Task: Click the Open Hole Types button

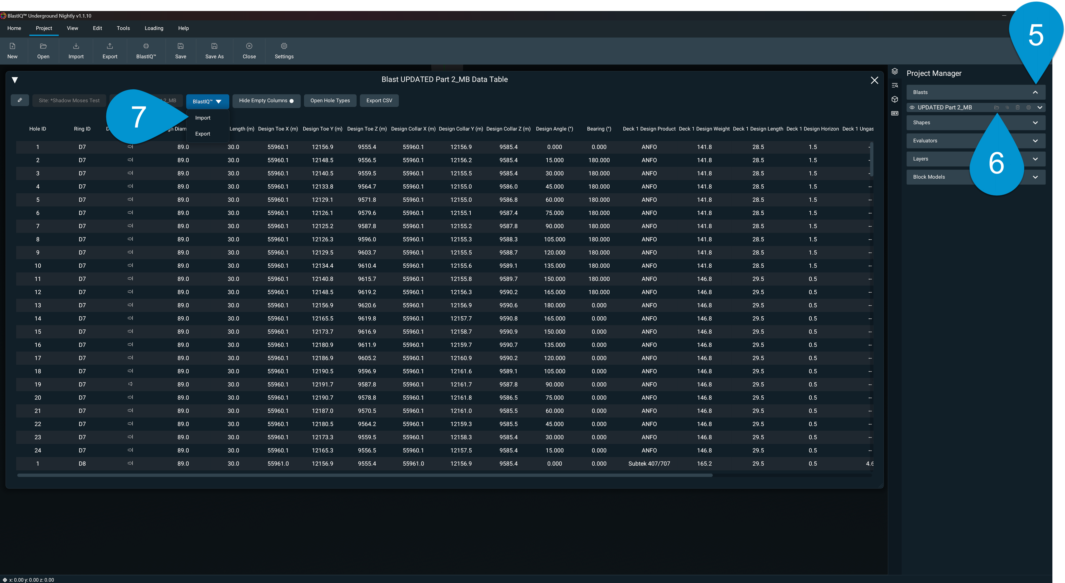Action: click(330, 100)
